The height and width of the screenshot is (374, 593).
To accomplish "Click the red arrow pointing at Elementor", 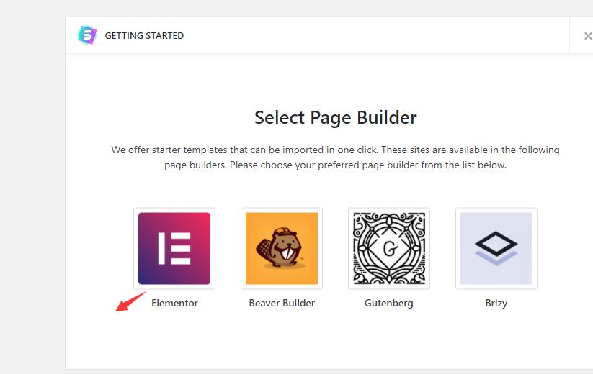I will pos(130,301).
